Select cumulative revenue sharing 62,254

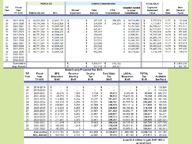[x=77, y=132]
